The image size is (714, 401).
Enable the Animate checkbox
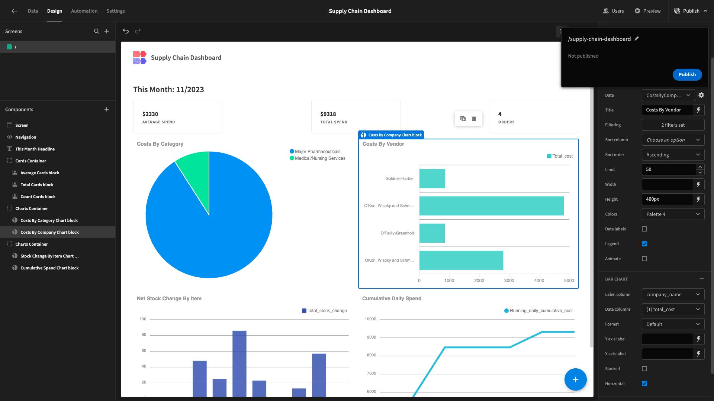pos(644,259)
